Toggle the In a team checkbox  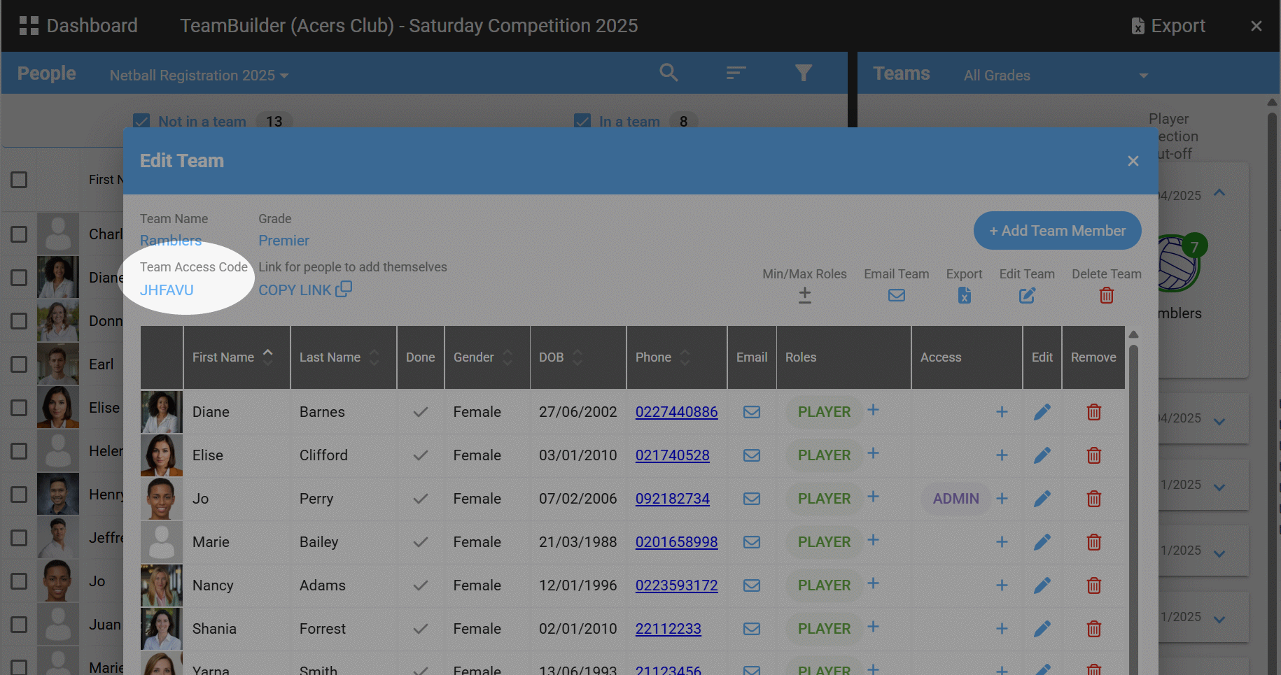[x=582, y=122]
